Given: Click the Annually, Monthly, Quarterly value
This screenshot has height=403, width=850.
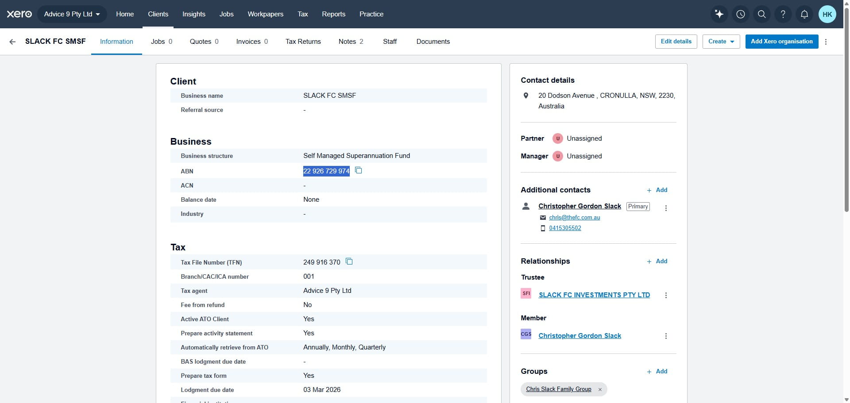Looking at the screenshot, I should coord(344,347).
